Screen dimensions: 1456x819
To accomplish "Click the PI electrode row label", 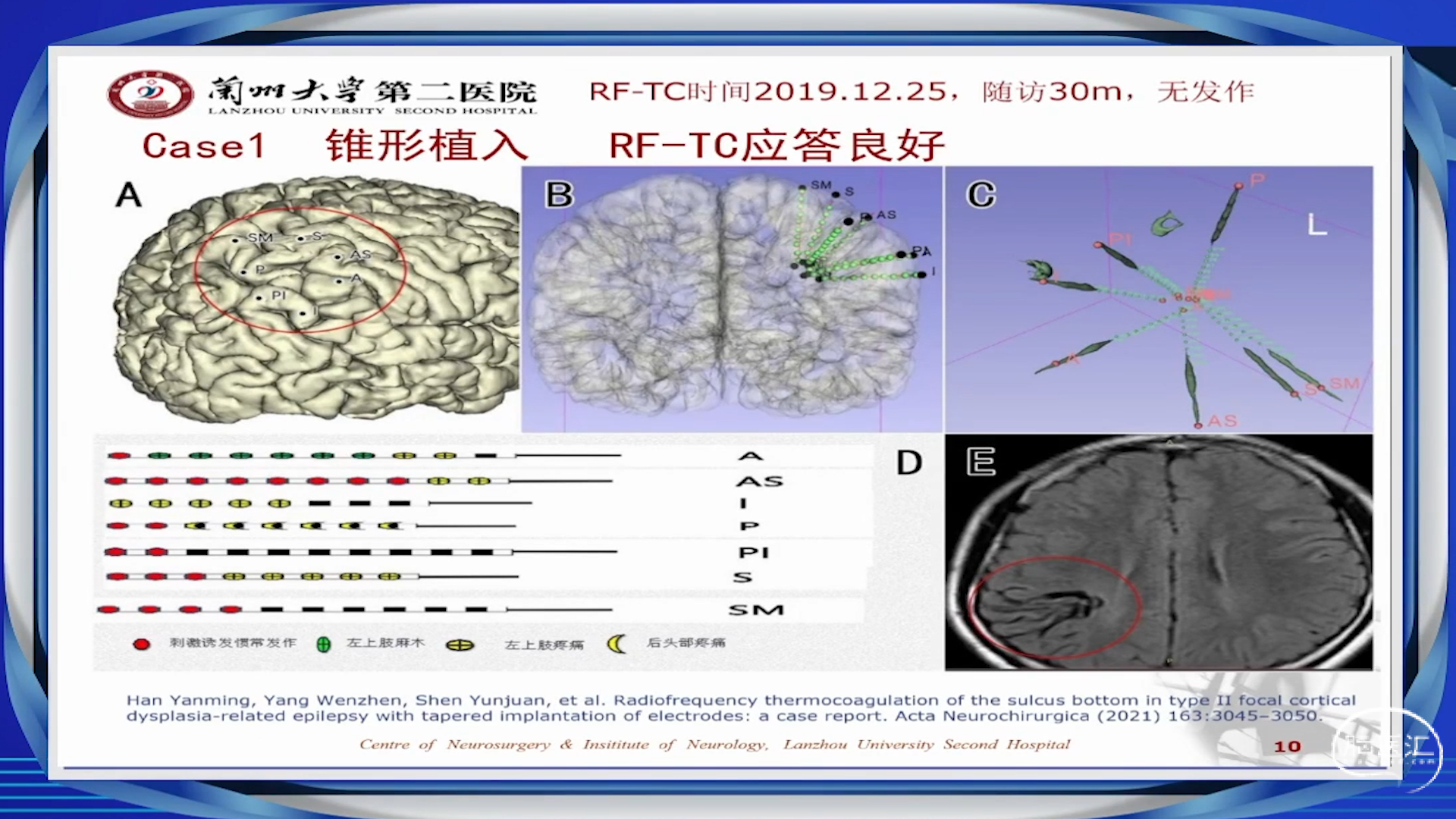I will tap(754, 553).
